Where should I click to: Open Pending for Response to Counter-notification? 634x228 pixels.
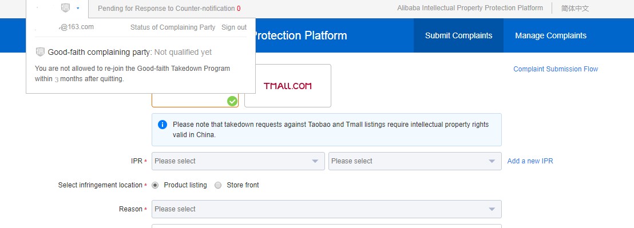[x=169, y=9]
